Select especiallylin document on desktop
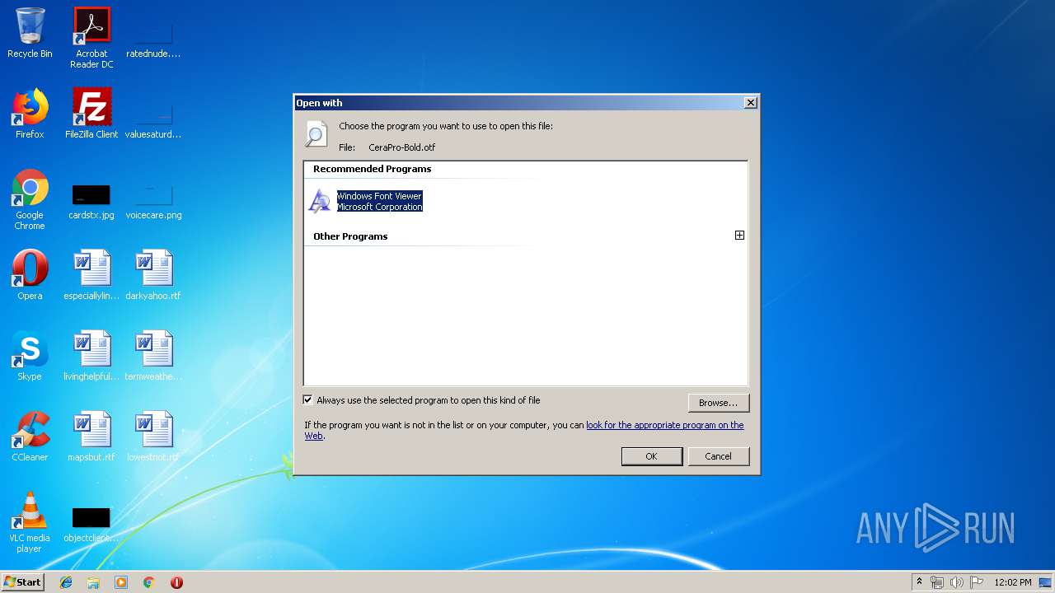This screenshot has width=1055, height=593. point(91,275)
